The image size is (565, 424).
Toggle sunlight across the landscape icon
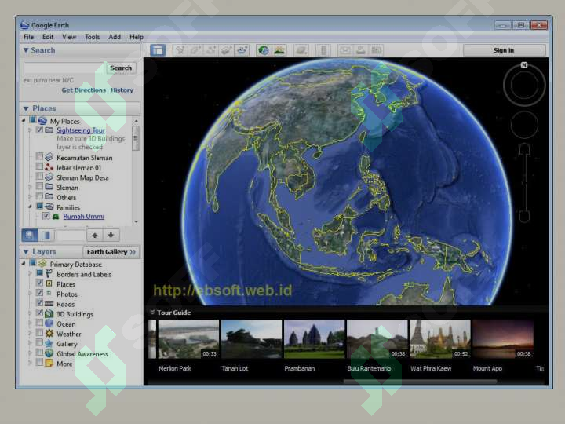click(x=279, y=50)
